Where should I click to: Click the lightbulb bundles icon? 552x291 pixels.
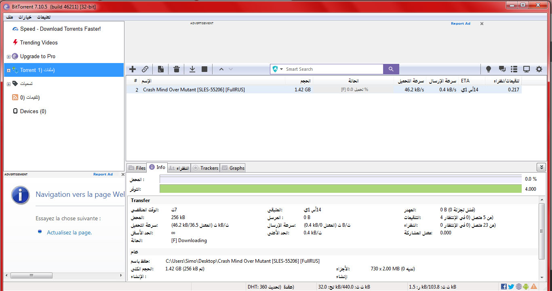point(488,69)
